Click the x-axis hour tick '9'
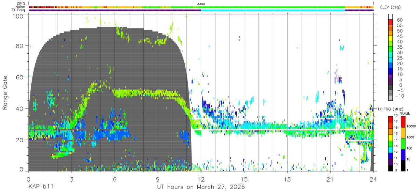This screenshot has width=420, height=194. 158,179
